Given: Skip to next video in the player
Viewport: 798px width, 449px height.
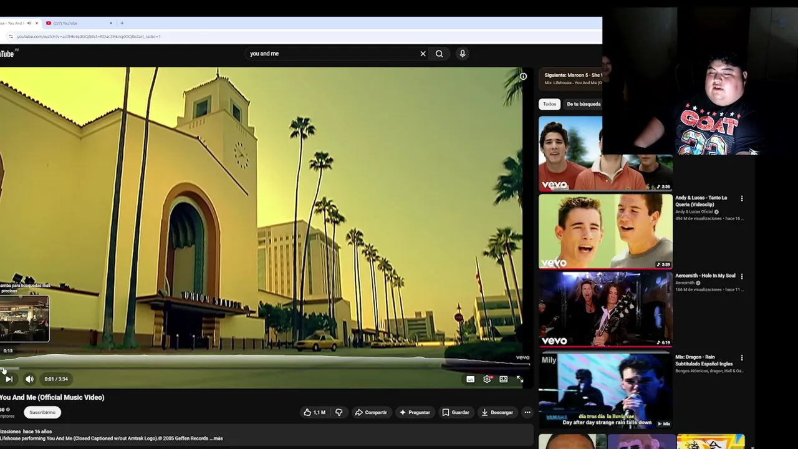Looking at the screenshot, I should [9, 379].
